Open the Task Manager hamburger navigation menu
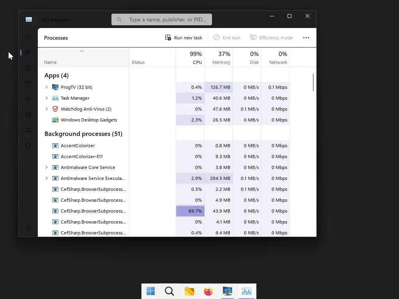 pos(28,37)
